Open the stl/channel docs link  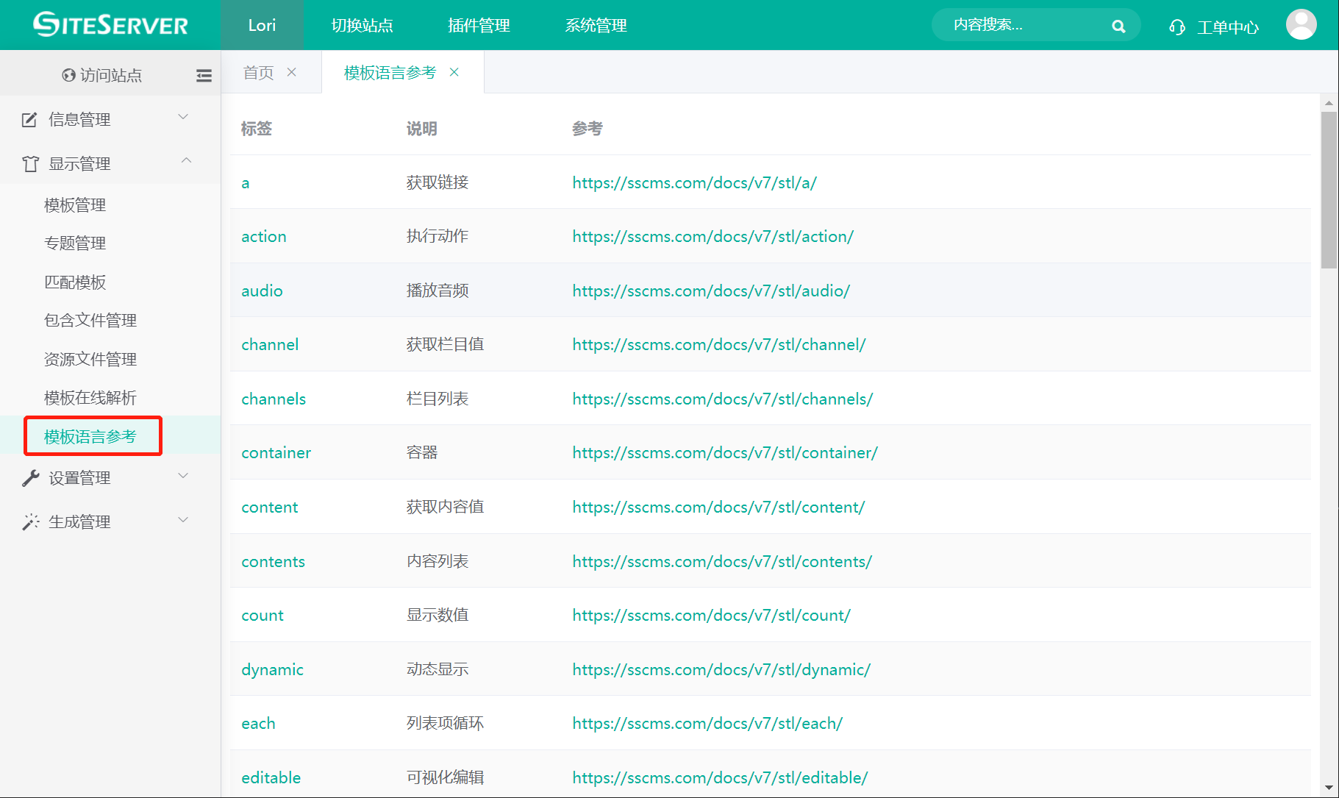tap(718, 345)
